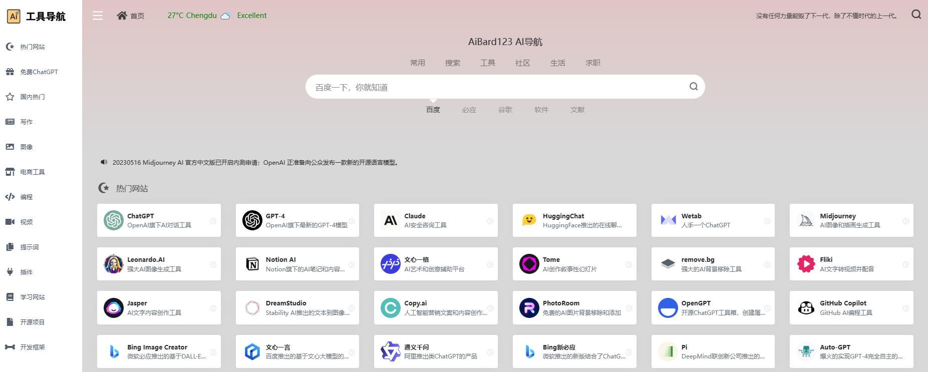Click the GitHub Copilot logo icon
The height and width of the screenshot is (372, 928).
pos(806,308)
